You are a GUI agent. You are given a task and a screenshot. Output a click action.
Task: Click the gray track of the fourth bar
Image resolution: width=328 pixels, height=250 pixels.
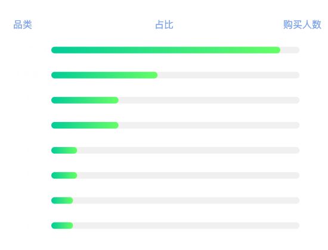pyautogui.click(x=209, y=126)
